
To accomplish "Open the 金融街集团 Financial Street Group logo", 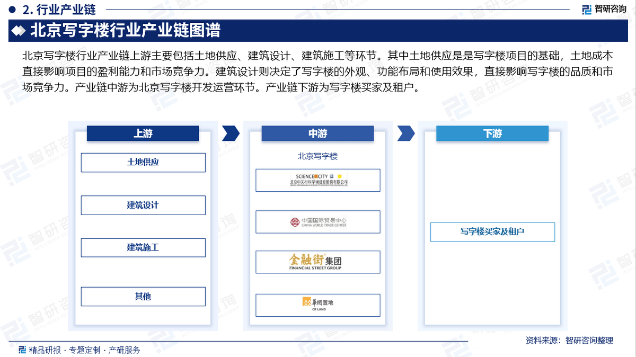I will pyautogui.click(x=318, y=262).
